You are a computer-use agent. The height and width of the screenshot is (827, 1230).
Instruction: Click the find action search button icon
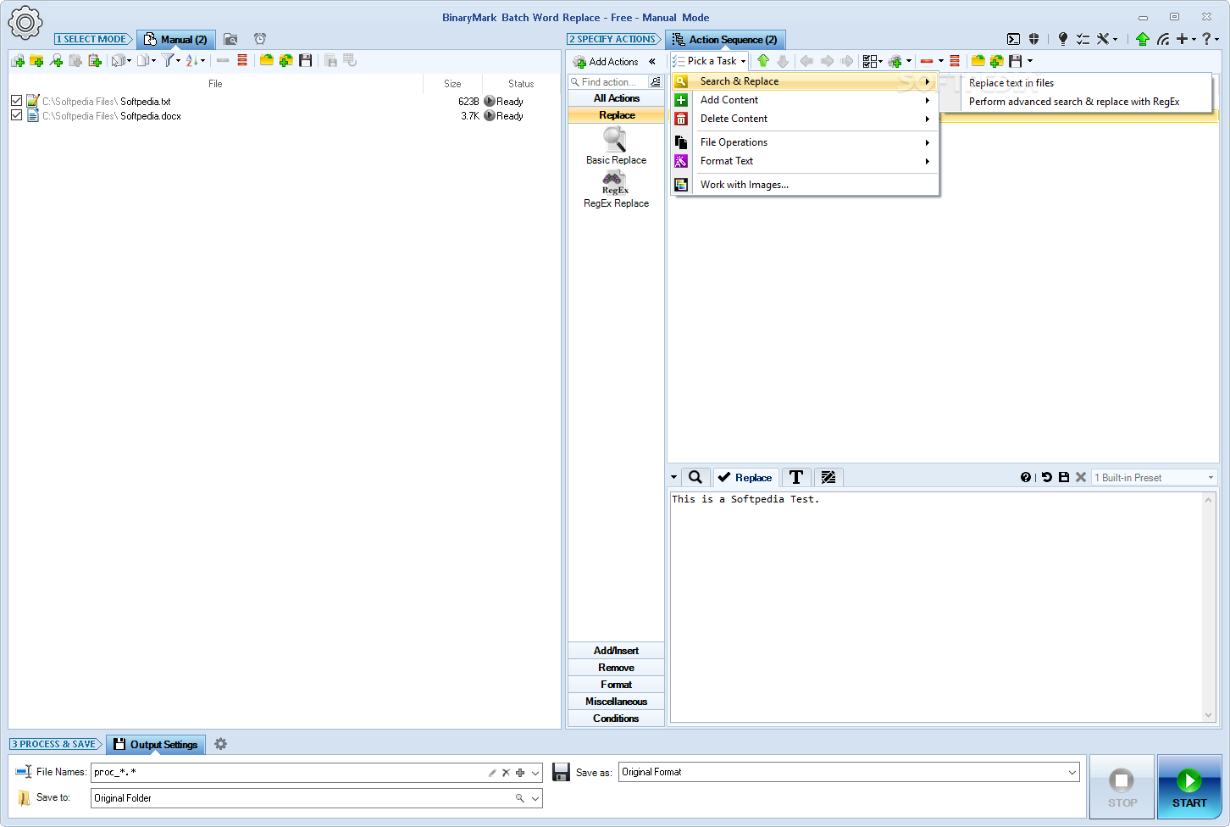(655, 82)
